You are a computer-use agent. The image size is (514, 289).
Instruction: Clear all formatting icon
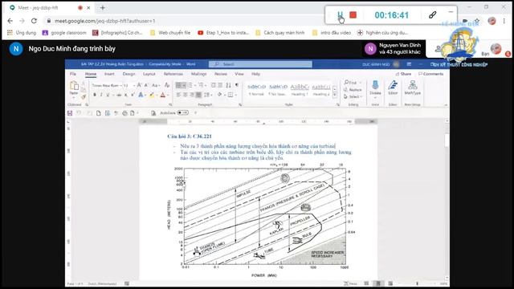pyautogui.click(x=167, y=85)
